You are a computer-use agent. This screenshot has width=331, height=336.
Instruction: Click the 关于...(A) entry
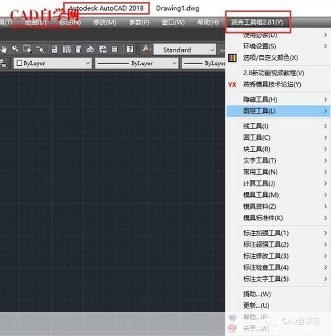click(278, 329)
